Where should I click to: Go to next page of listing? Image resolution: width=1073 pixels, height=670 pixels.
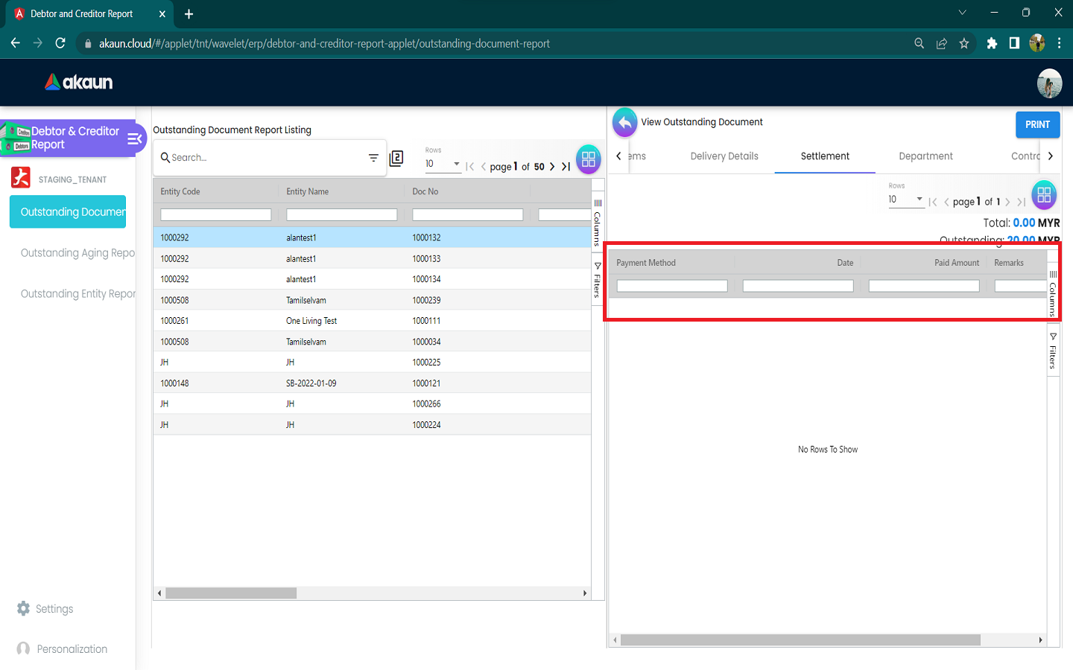[552, 167]
